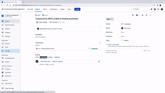Vote with the thumbs up icon
Screen dimensions: 165x93
tap(142, 15)
